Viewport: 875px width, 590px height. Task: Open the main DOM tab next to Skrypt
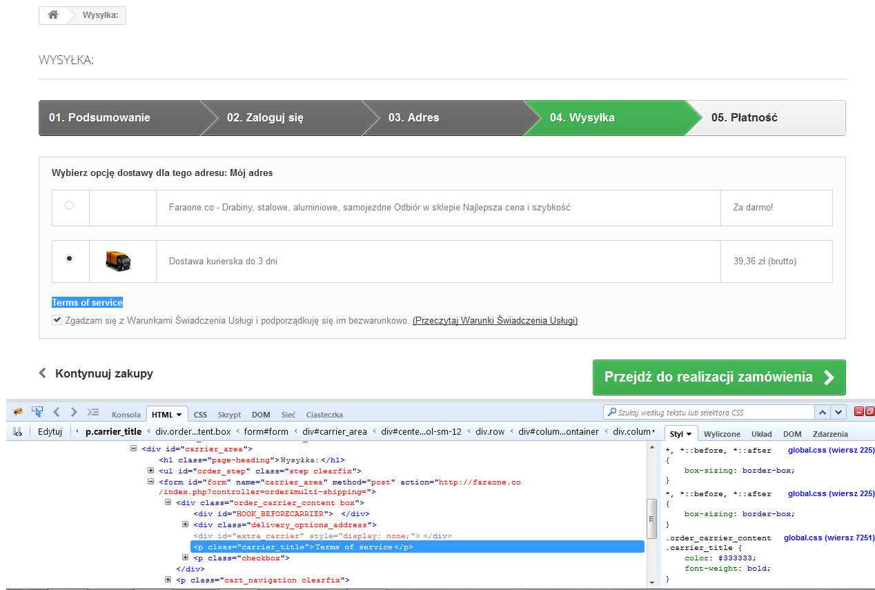point(261,415)
